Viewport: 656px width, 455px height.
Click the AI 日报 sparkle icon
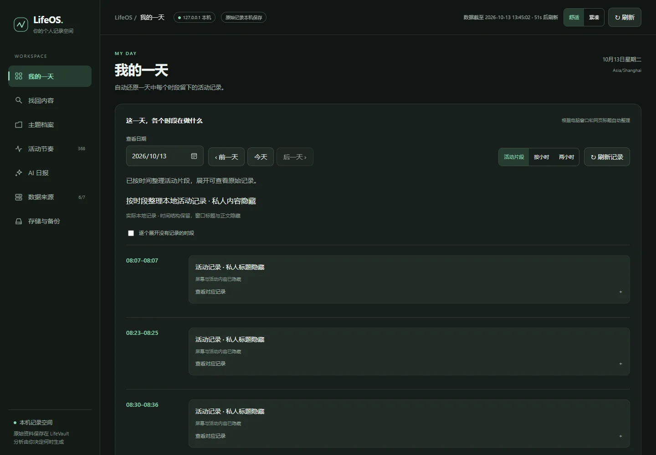(x=19, y=172)
